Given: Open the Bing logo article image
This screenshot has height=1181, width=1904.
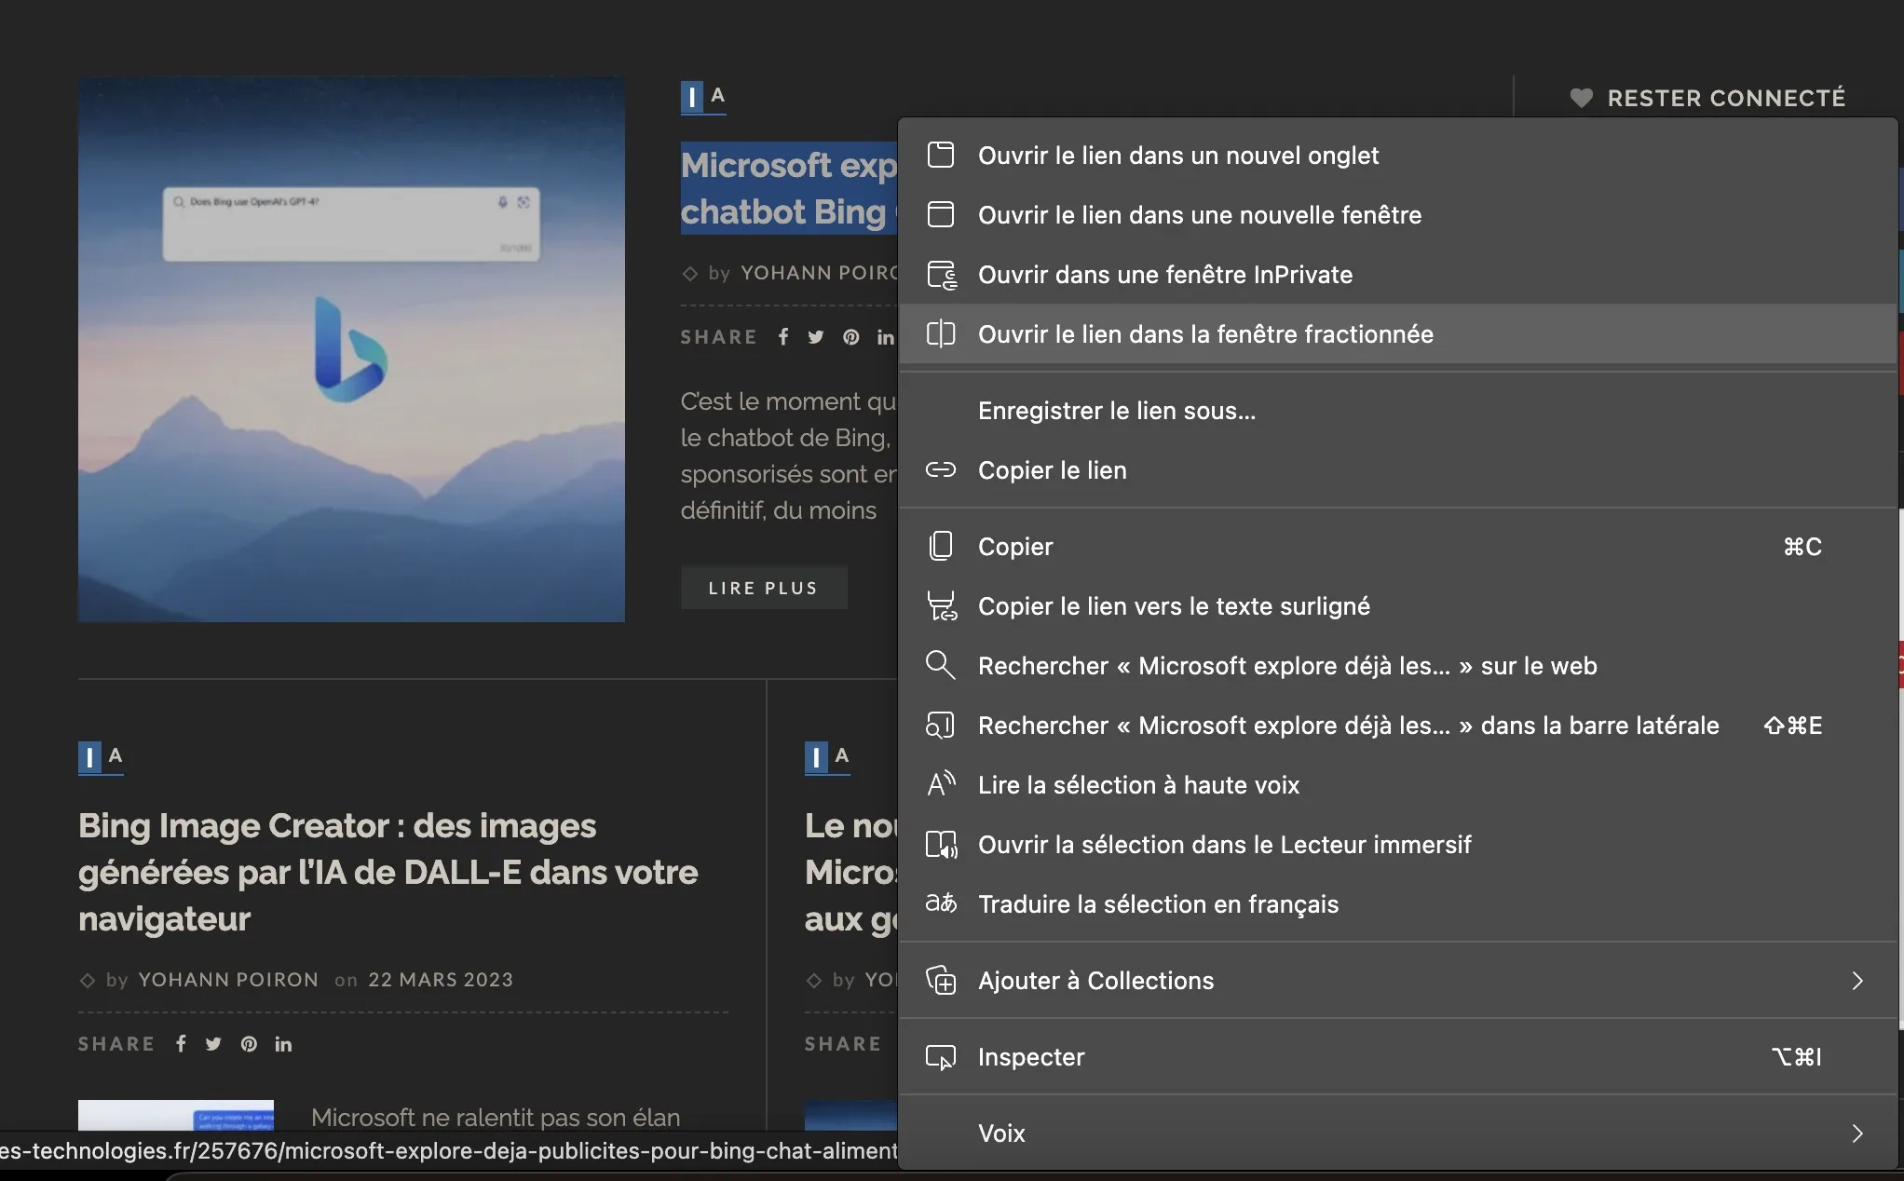Looking at the screenshot, I should (351, 349).
